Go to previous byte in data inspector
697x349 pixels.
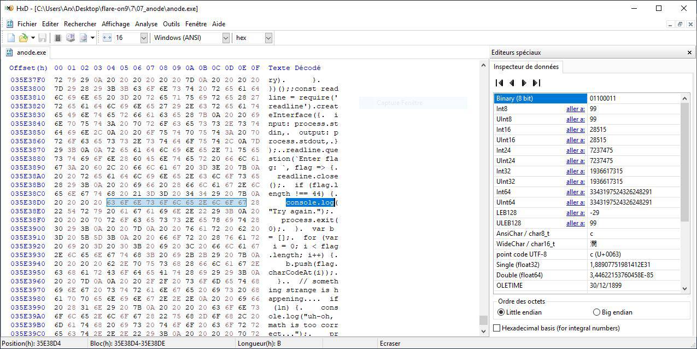click(x=512, y=83)
